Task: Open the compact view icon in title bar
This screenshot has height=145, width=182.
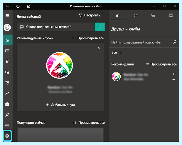Action: click(28, 6)
